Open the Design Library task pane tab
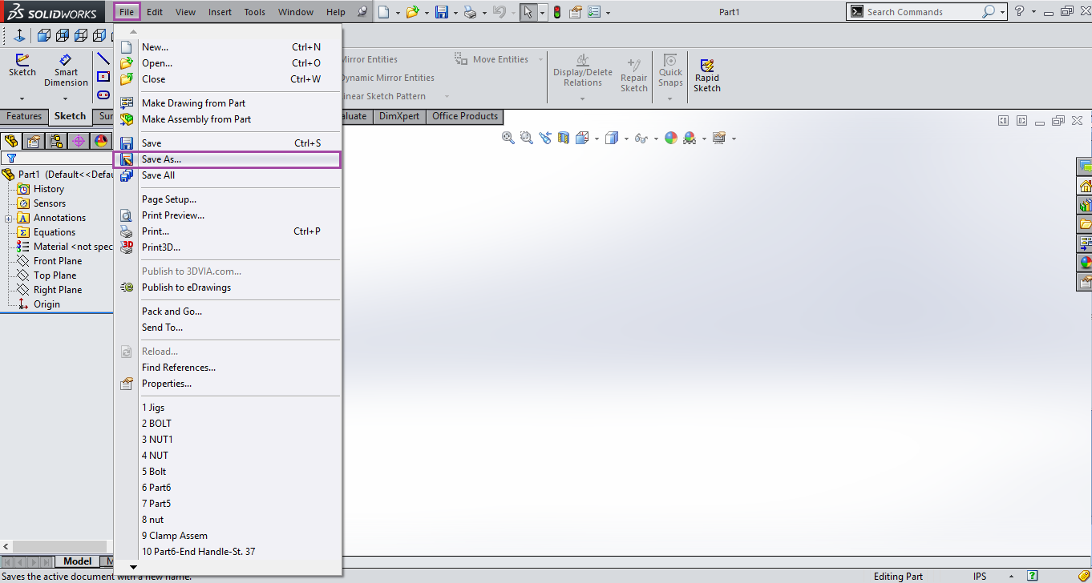Screen dimensions: 1092x583 1085,205
